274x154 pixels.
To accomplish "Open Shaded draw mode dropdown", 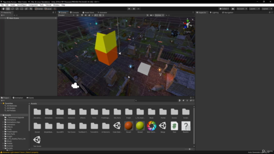I will [66, 15].
